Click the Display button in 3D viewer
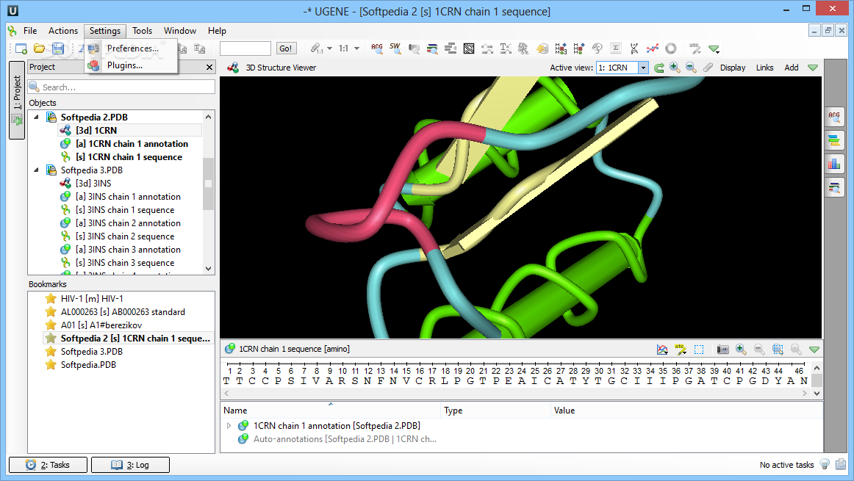The image size is (854, 481). pos(733,68)
